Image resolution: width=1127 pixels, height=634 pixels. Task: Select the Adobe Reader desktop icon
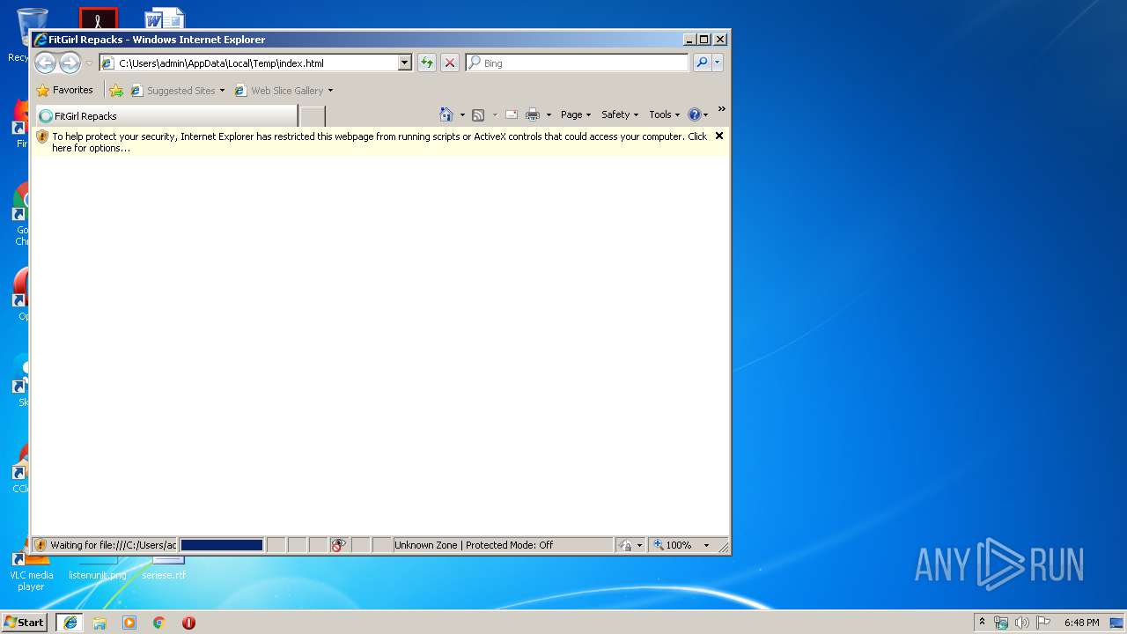click(x=98, y=18)
